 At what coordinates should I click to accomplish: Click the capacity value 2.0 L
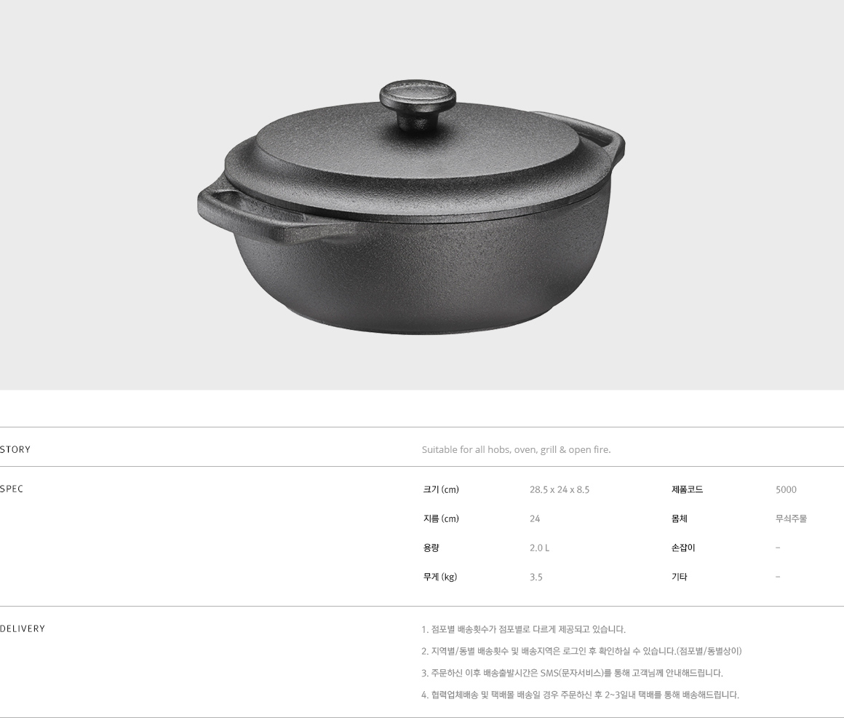click(539, 548)
